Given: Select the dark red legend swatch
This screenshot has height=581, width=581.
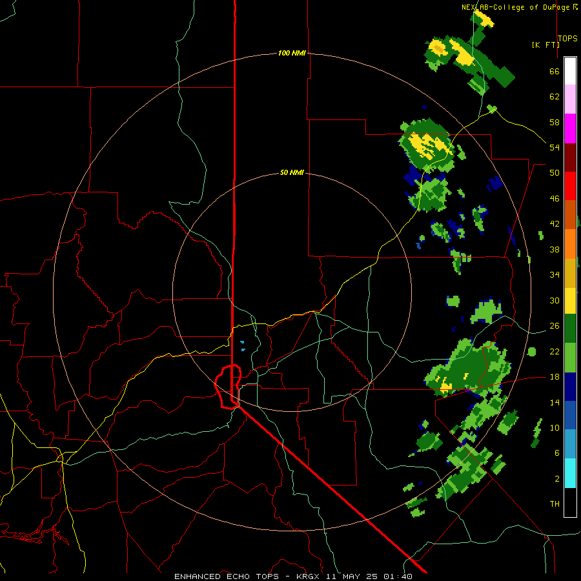Looking at the screenshot, I should pos(570,158).
